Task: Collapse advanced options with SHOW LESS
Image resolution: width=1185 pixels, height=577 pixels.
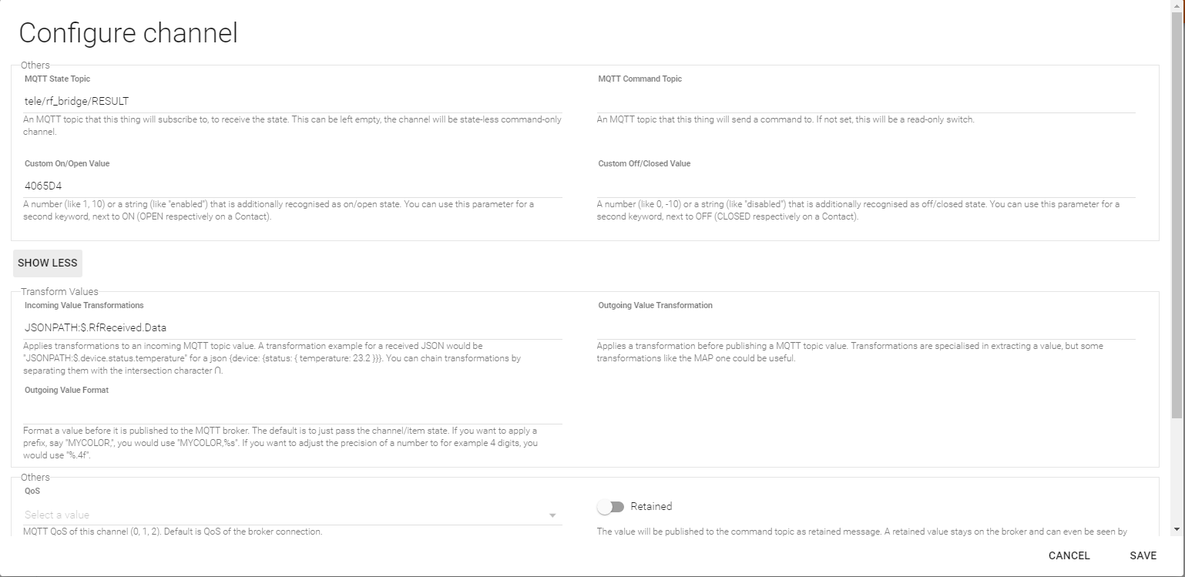Action: pos(48,263)
